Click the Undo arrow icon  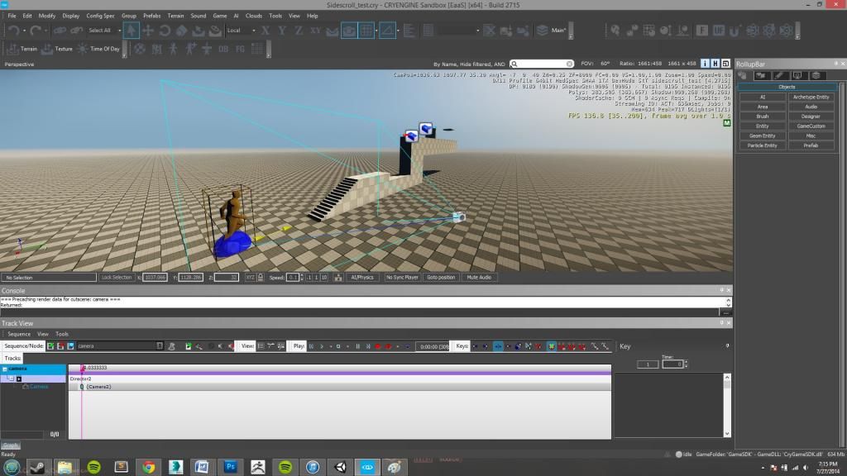(x=14, y=31)
